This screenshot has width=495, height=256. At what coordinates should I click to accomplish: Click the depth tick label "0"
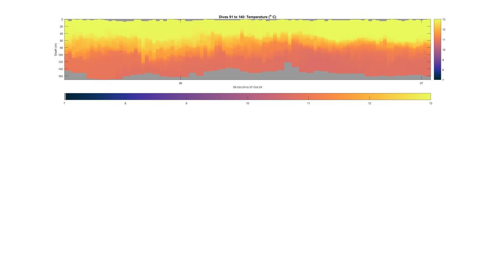point(62,19)
